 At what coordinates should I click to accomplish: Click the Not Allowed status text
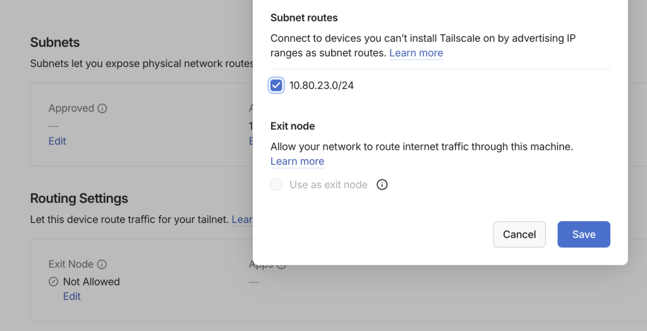click(92, 282)
